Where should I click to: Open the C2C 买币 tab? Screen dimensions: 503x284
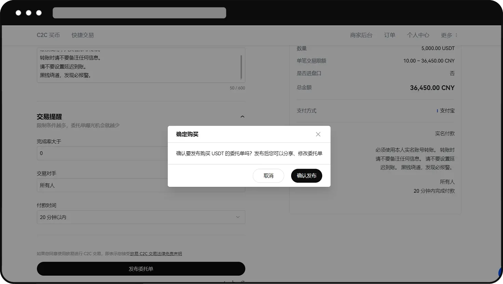coord(48,35)
